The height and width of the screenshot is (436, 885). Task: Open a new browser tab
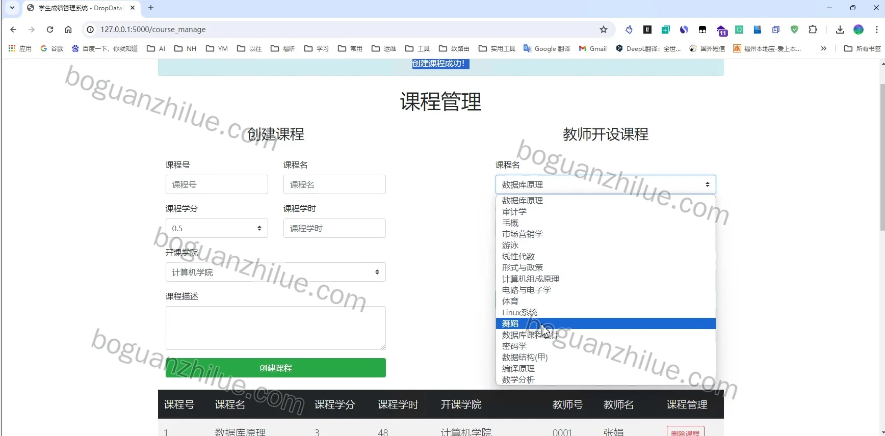[x=151, y=8]
